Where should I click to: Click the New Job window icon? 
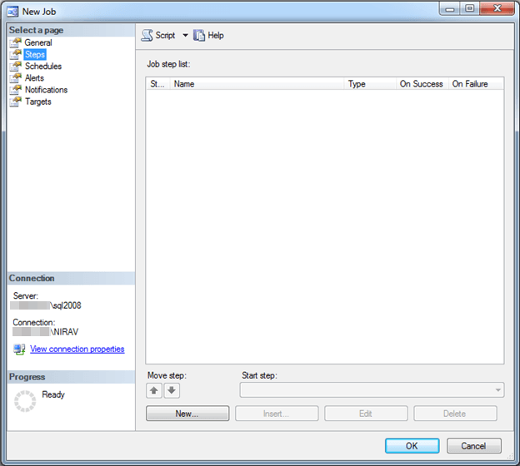click(x=12, y=12)
